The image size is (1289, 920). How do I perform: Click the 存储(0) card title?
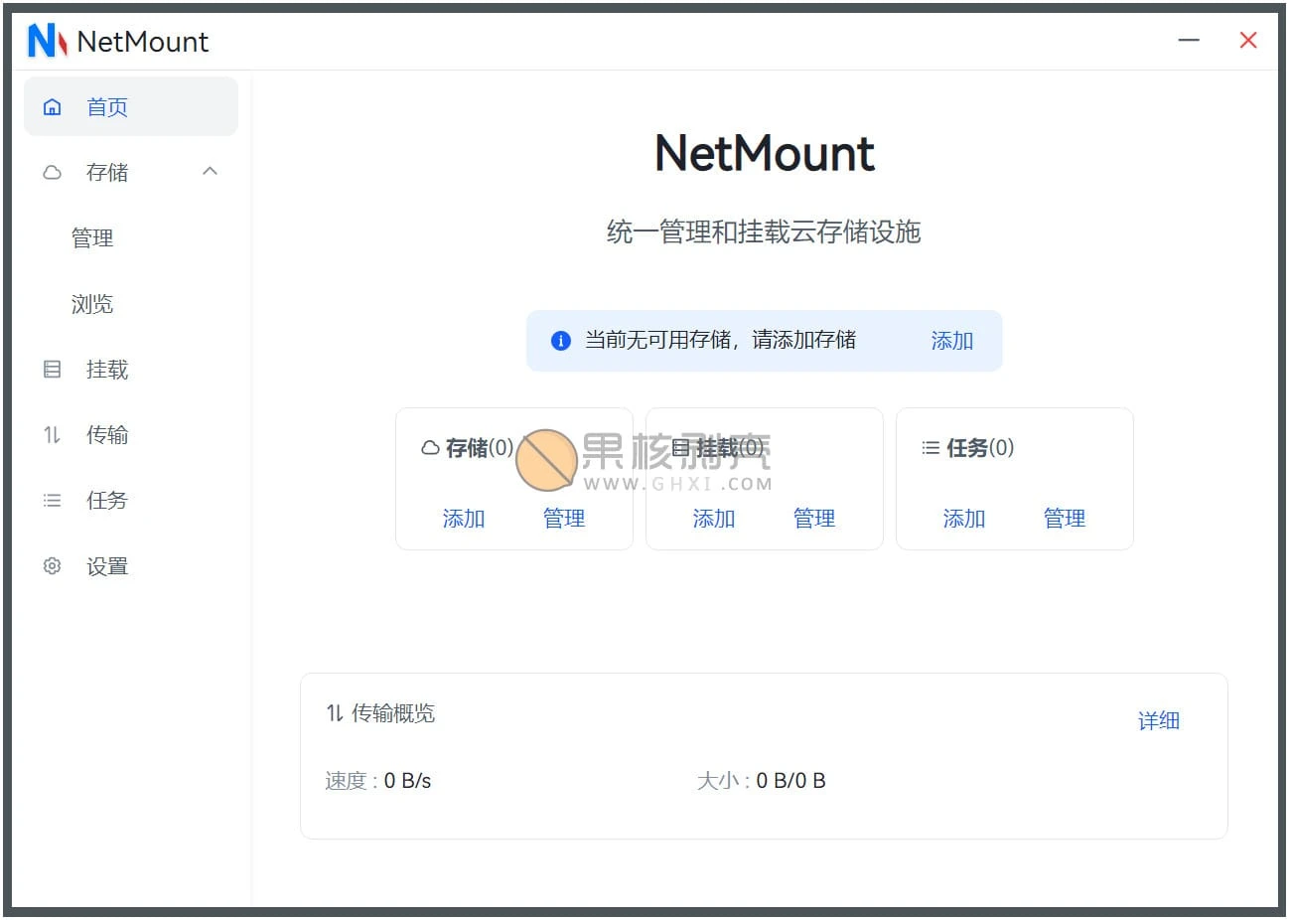[x=480, y=448]
